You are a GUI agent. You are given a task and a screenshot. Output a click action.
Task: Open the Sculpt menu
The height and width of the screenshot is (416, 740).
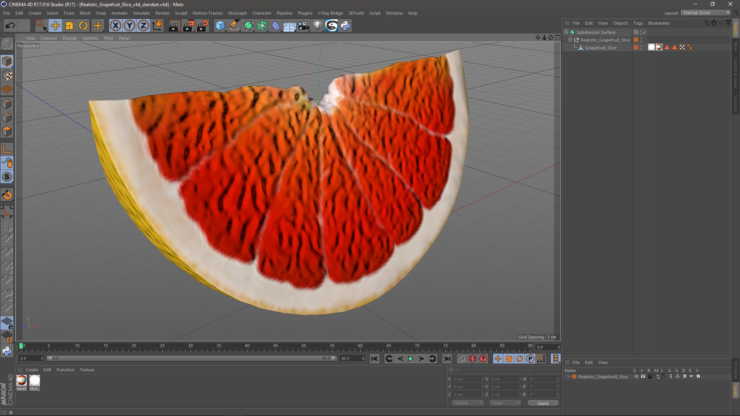[181, 13]
